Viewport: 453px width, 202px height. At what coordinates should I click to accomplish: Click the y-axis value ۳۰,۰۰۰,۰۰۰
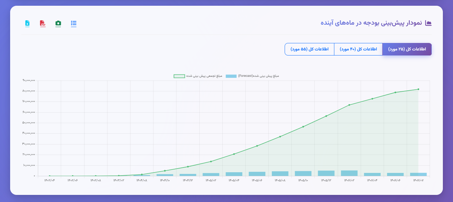[x=29, y=144]
